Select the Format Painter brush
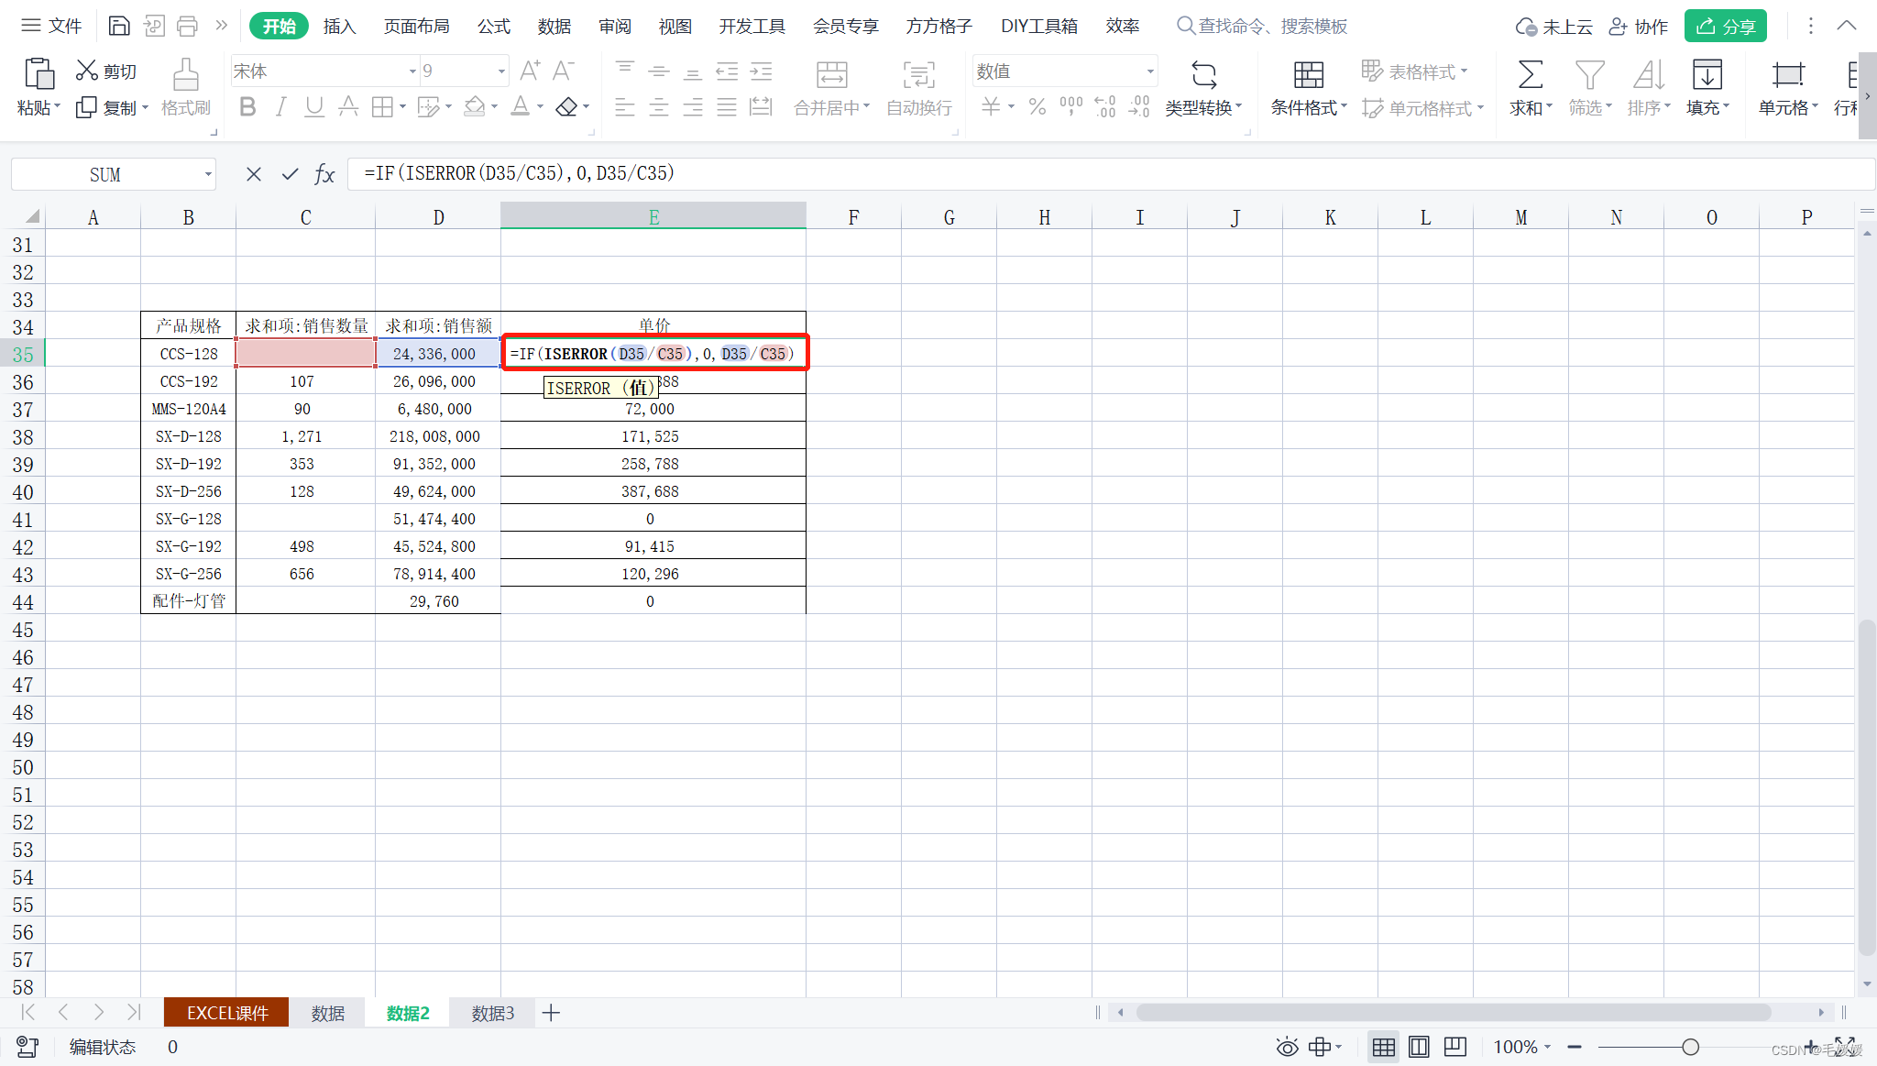This screenshot has height=1066, width=1877. pos(186,74)
